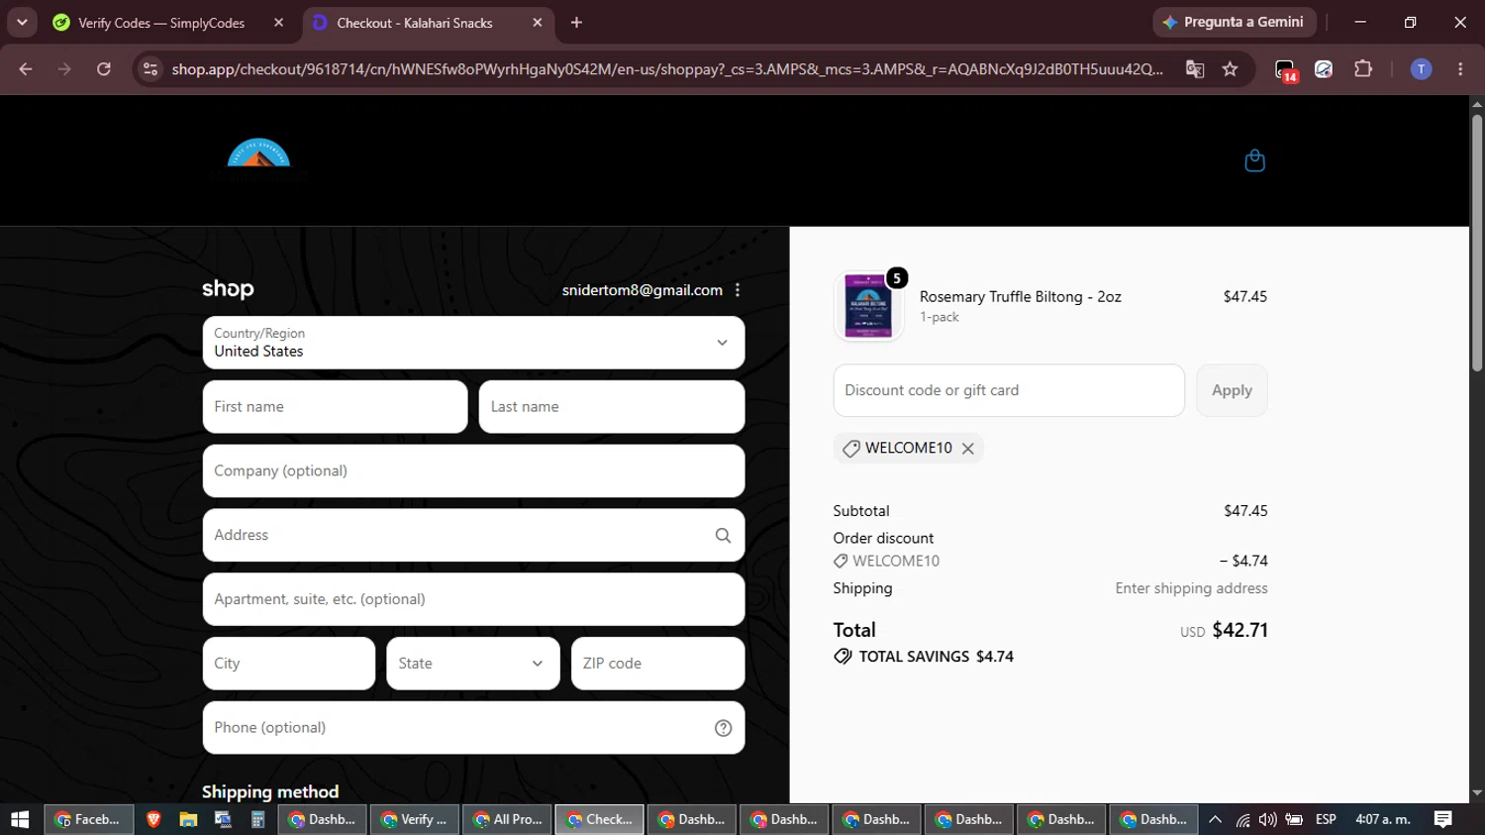This screenshot has width=1485, height=835.
Task: Click the Rosemary Truffle Biltong - 2oz name
Action: [x=1021, y=296]
